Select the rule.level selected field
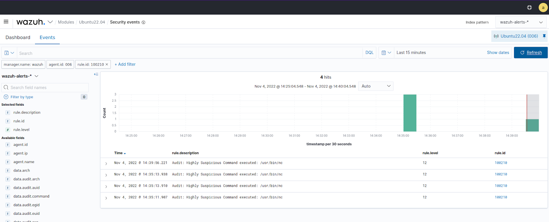The height and width of the screenshot is (222, 549). [21, 130]
